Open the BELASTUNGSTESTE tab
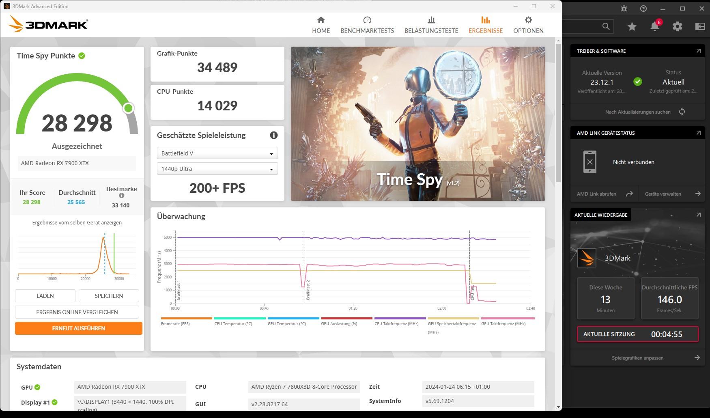Viewport: 710px width, 418px height. click(x=431, y=25)
